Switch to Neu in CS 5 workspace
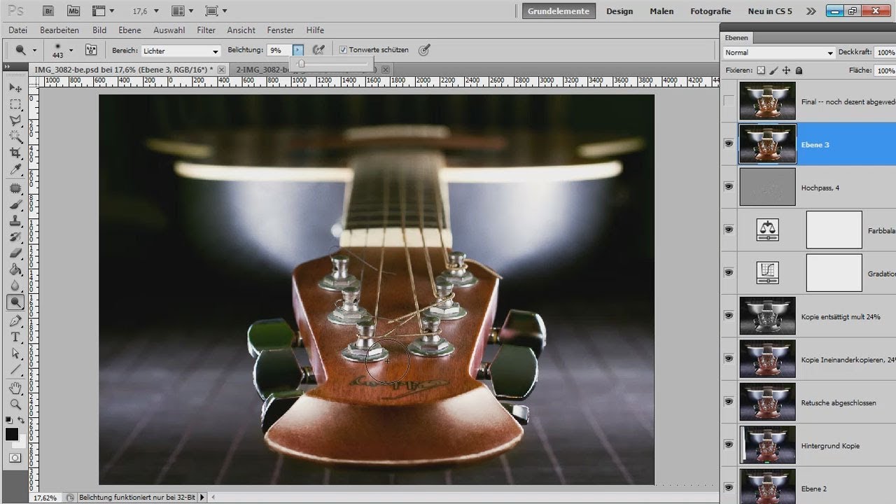The image size is (896, 504). 770,11
